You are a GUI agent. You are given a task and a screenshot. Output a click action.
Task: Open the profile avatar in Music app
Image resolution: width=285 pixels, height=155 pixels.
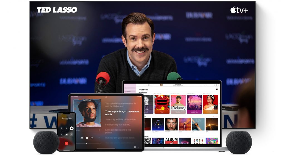217,89
